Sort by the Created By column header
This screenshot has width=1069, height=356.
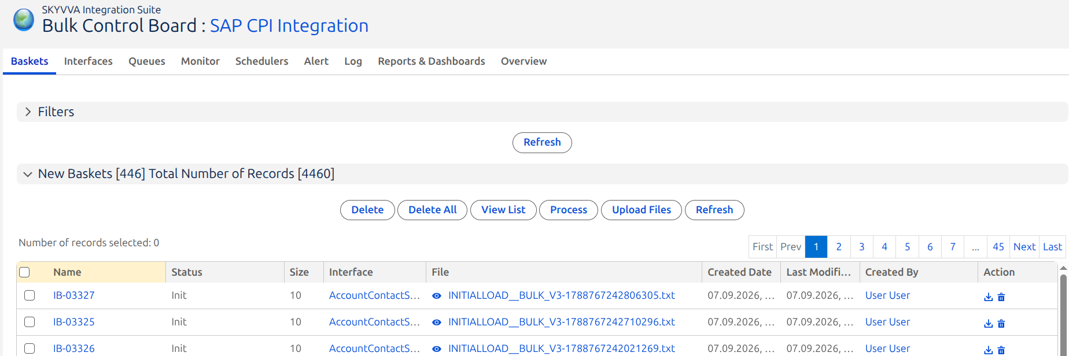click(x=891, y=272)
